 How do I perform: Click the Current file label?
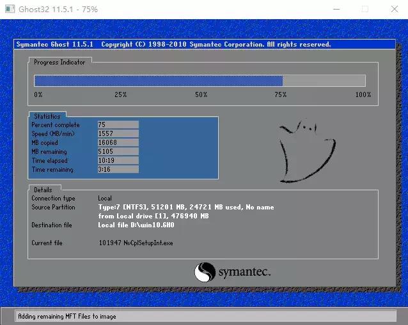tap(47, 243)
